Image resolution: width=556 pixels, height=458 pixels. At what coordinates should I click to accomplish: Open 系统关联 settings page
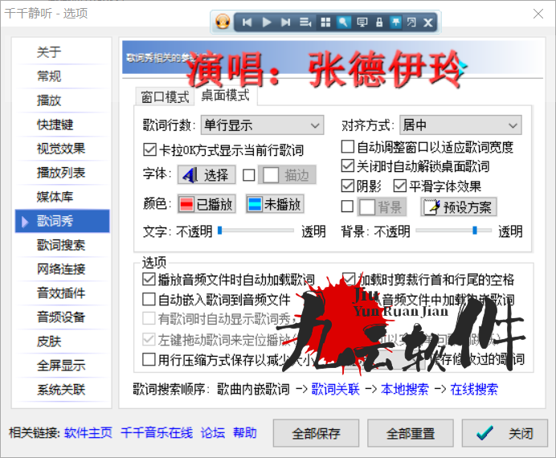coord(63,390)
